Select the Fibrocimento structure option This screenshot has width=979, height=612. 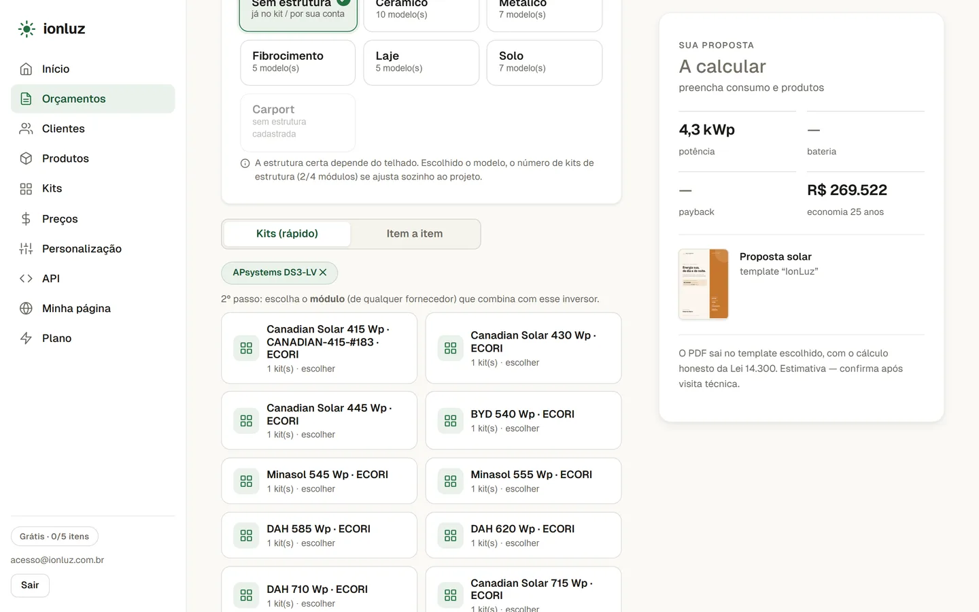click(x=298, y=63)
